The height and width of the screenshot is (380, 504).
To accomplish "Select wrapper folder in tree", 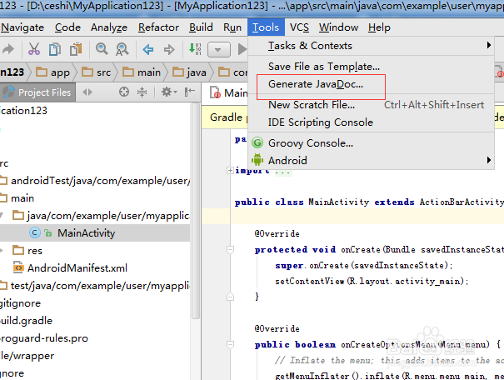I will coord(27,356).
